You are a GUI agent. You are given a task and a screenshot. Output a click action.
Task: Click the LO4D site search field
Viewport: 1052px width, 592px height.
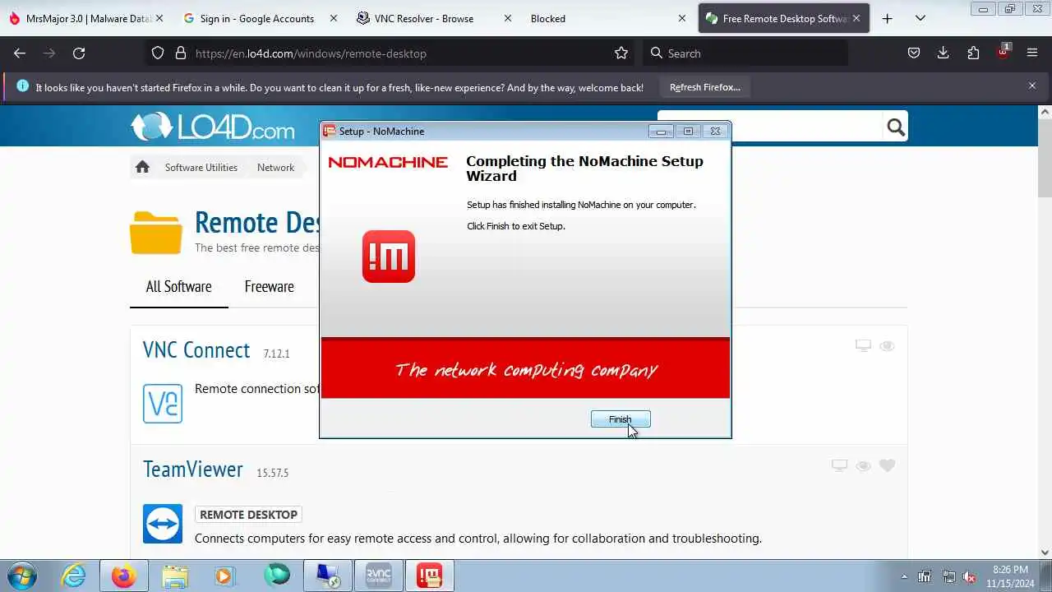[771, 127]
